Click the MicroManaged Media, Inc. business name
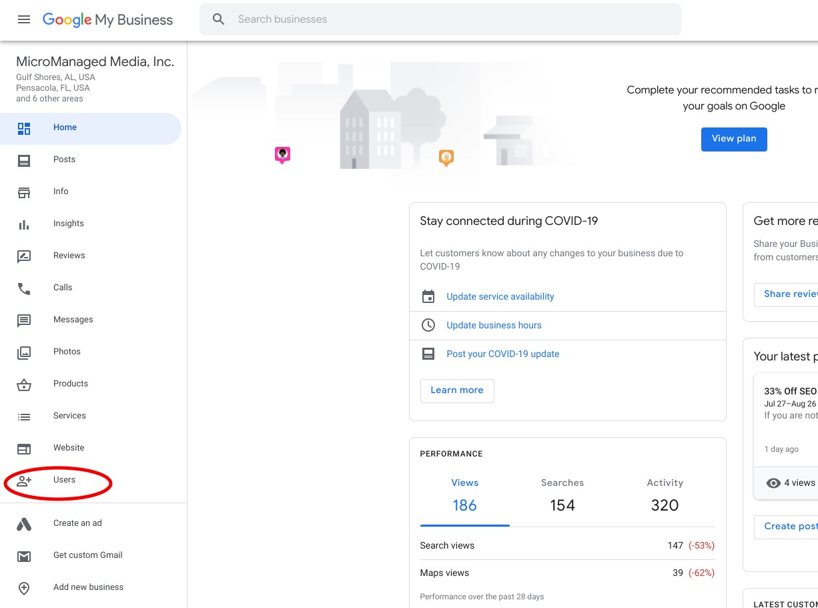Viewport: 818px width, 608px height. pyautogui.click(x=95, y=62)
